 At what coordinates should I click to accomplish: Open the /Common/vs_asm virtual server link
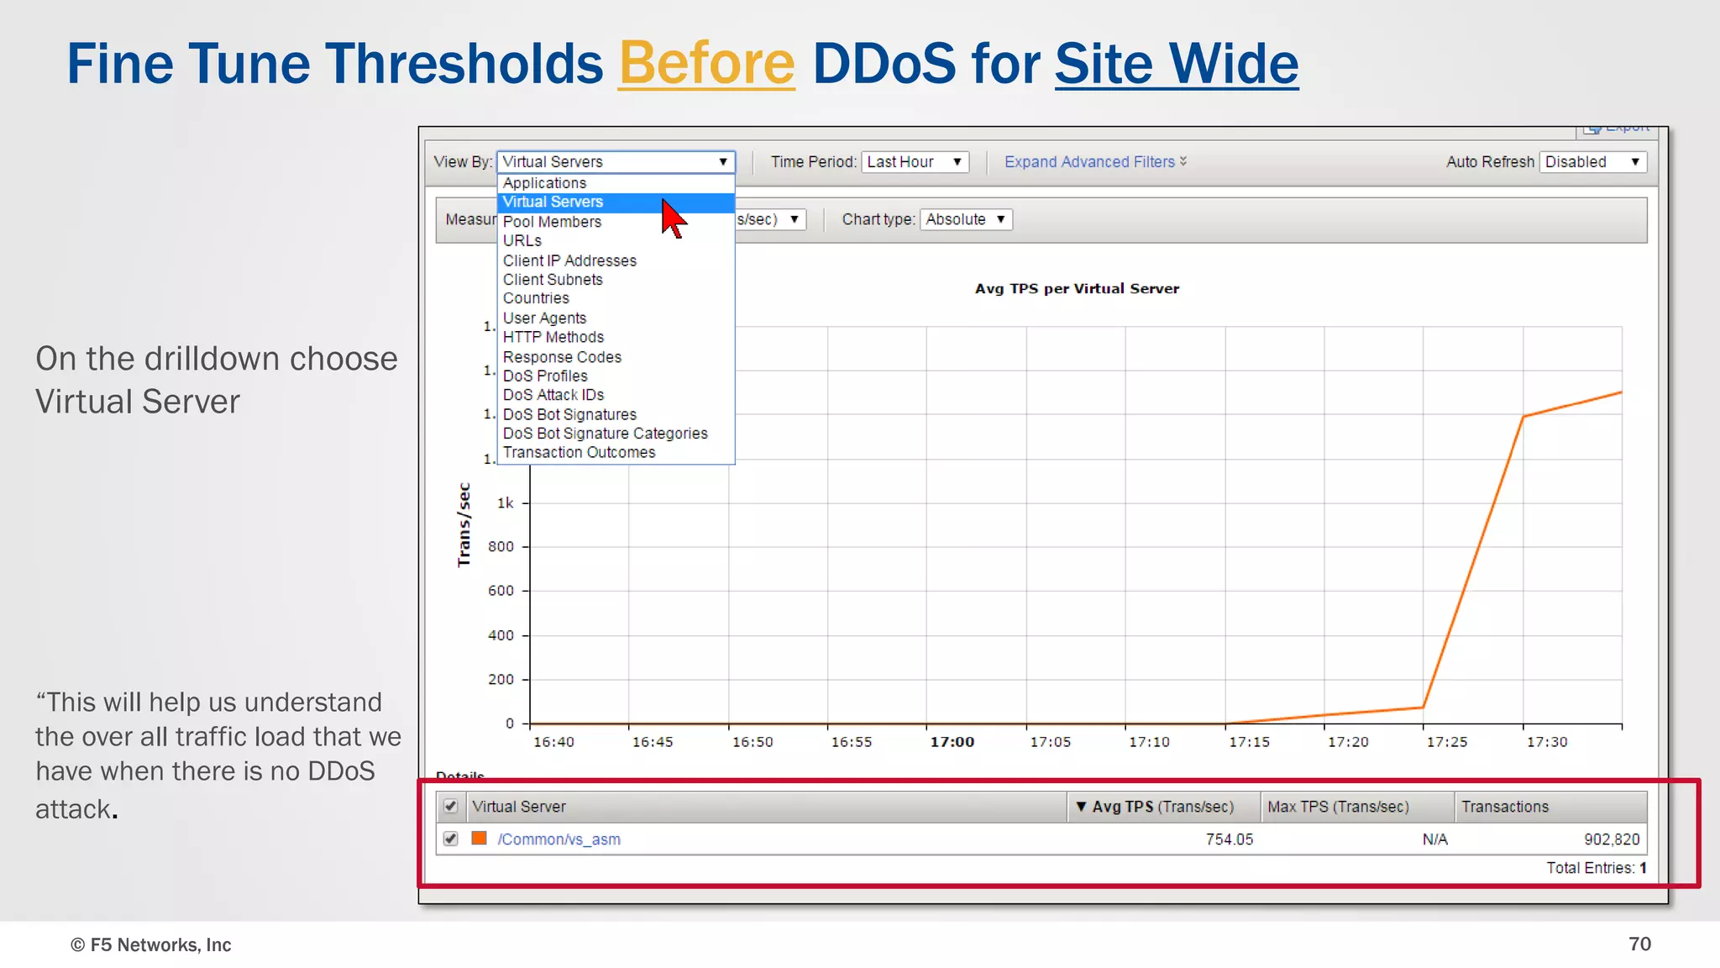(x=558, y=839)
